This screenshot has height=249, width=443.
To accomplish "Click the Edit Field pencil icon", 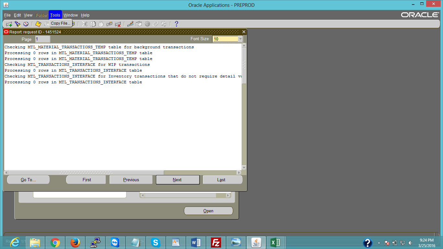I will click(x=130, y=24).
